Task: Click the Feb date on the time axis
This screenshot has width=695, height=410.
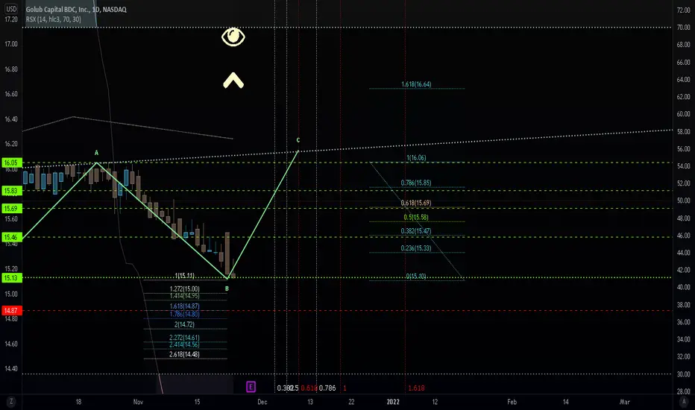Action: coord(512,402)
